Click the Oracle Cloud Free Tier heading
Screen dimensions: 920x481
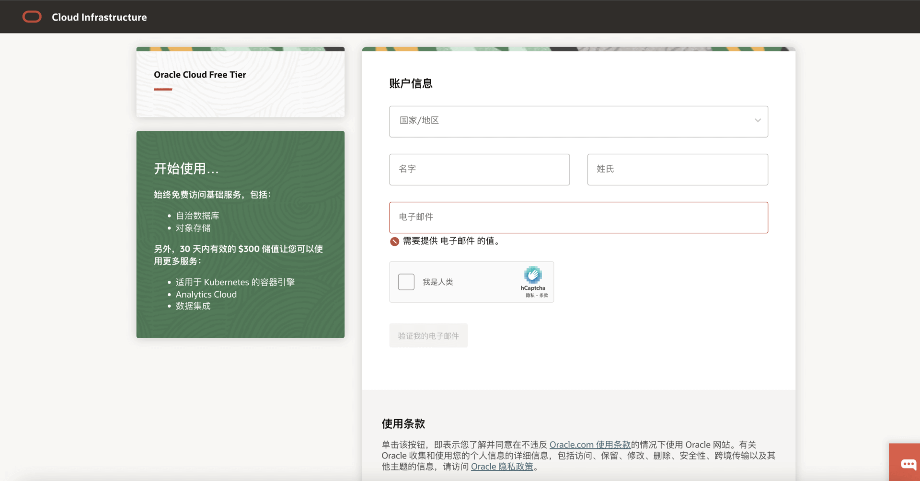coord(200,75)
